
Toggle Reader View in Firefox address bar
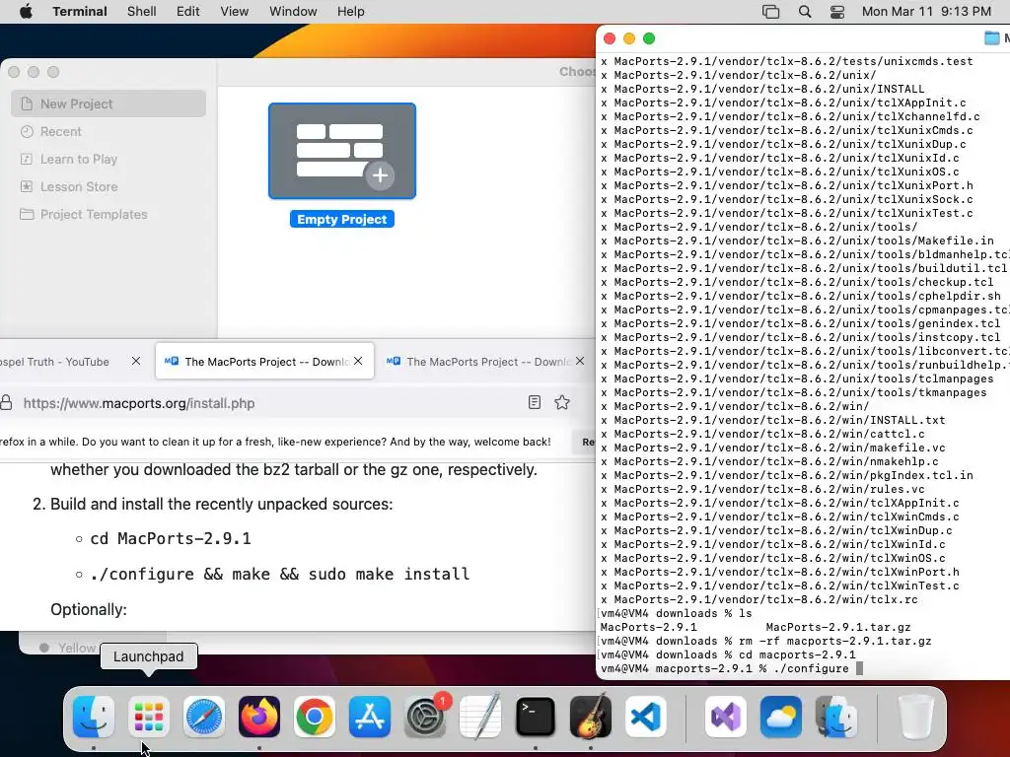click(534, 402)
